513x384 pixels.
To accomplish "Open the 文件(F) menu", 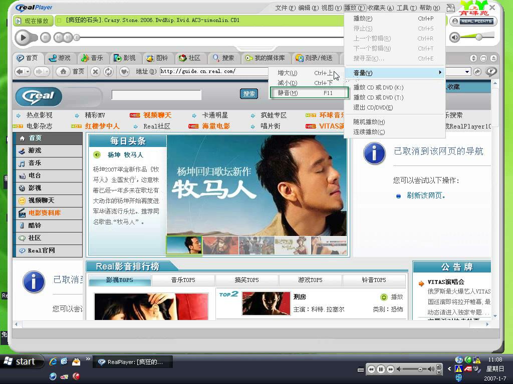I will point(285,7).
